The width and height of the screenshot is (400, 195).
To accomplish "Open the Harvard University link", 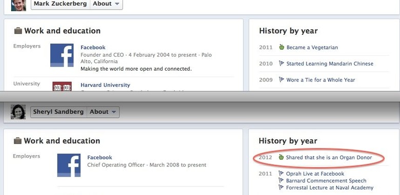I will coord(105,85).
